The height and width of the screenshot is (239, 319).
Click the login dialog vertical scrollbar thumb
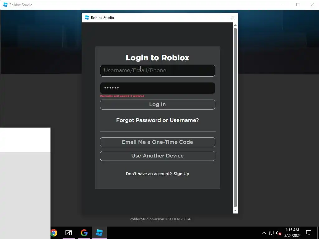pos(235,117)
